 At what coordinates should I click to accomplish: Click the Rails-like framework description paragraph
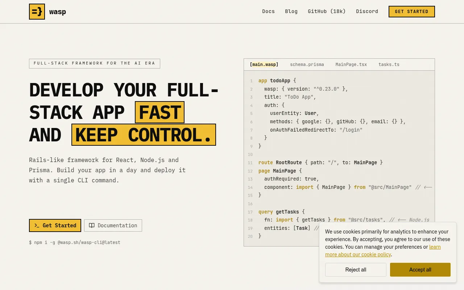coord(107,170)
